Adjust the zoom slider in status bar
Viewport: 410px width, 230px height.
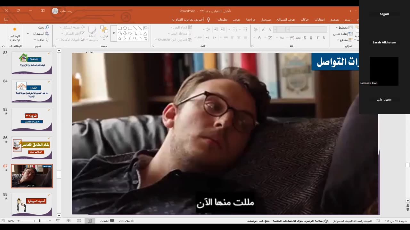tap(40, 221)
